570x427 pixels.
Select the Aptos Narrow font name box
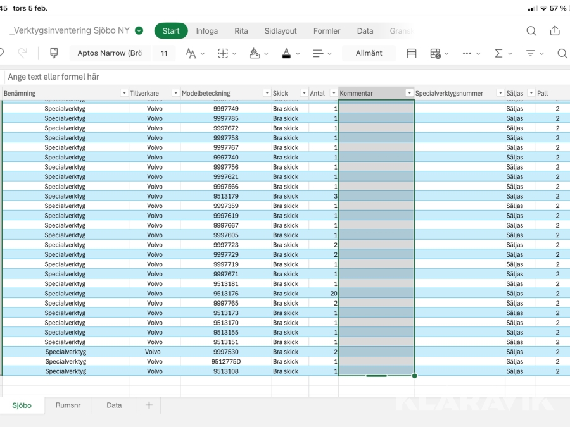tap(110, 53)
